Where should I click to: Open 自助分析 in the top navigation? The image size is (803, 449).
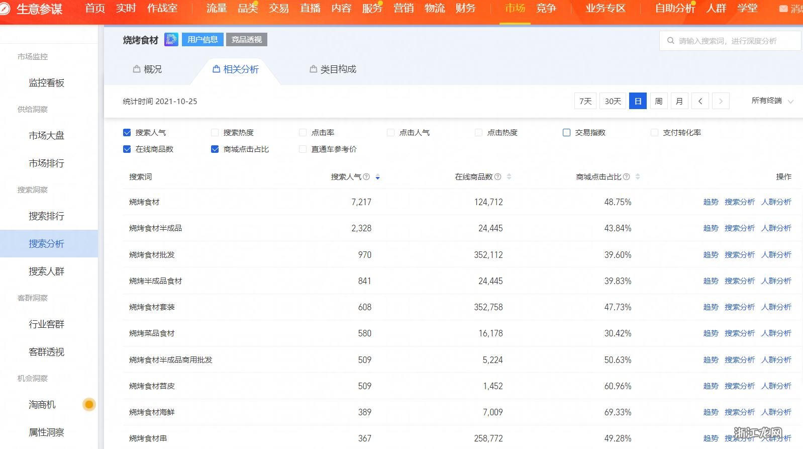pyautogui.click(x=675, y=9)
